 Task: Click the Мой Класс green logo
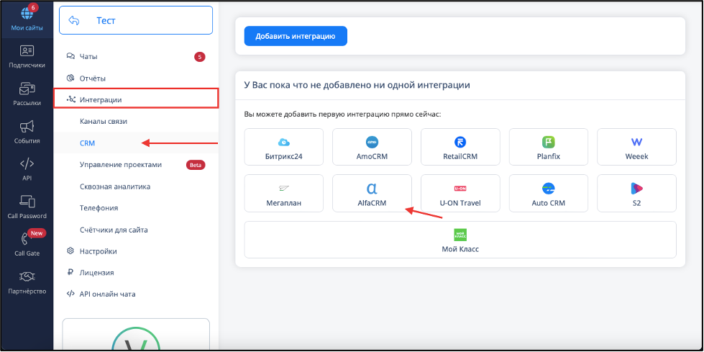click(460, 235)
